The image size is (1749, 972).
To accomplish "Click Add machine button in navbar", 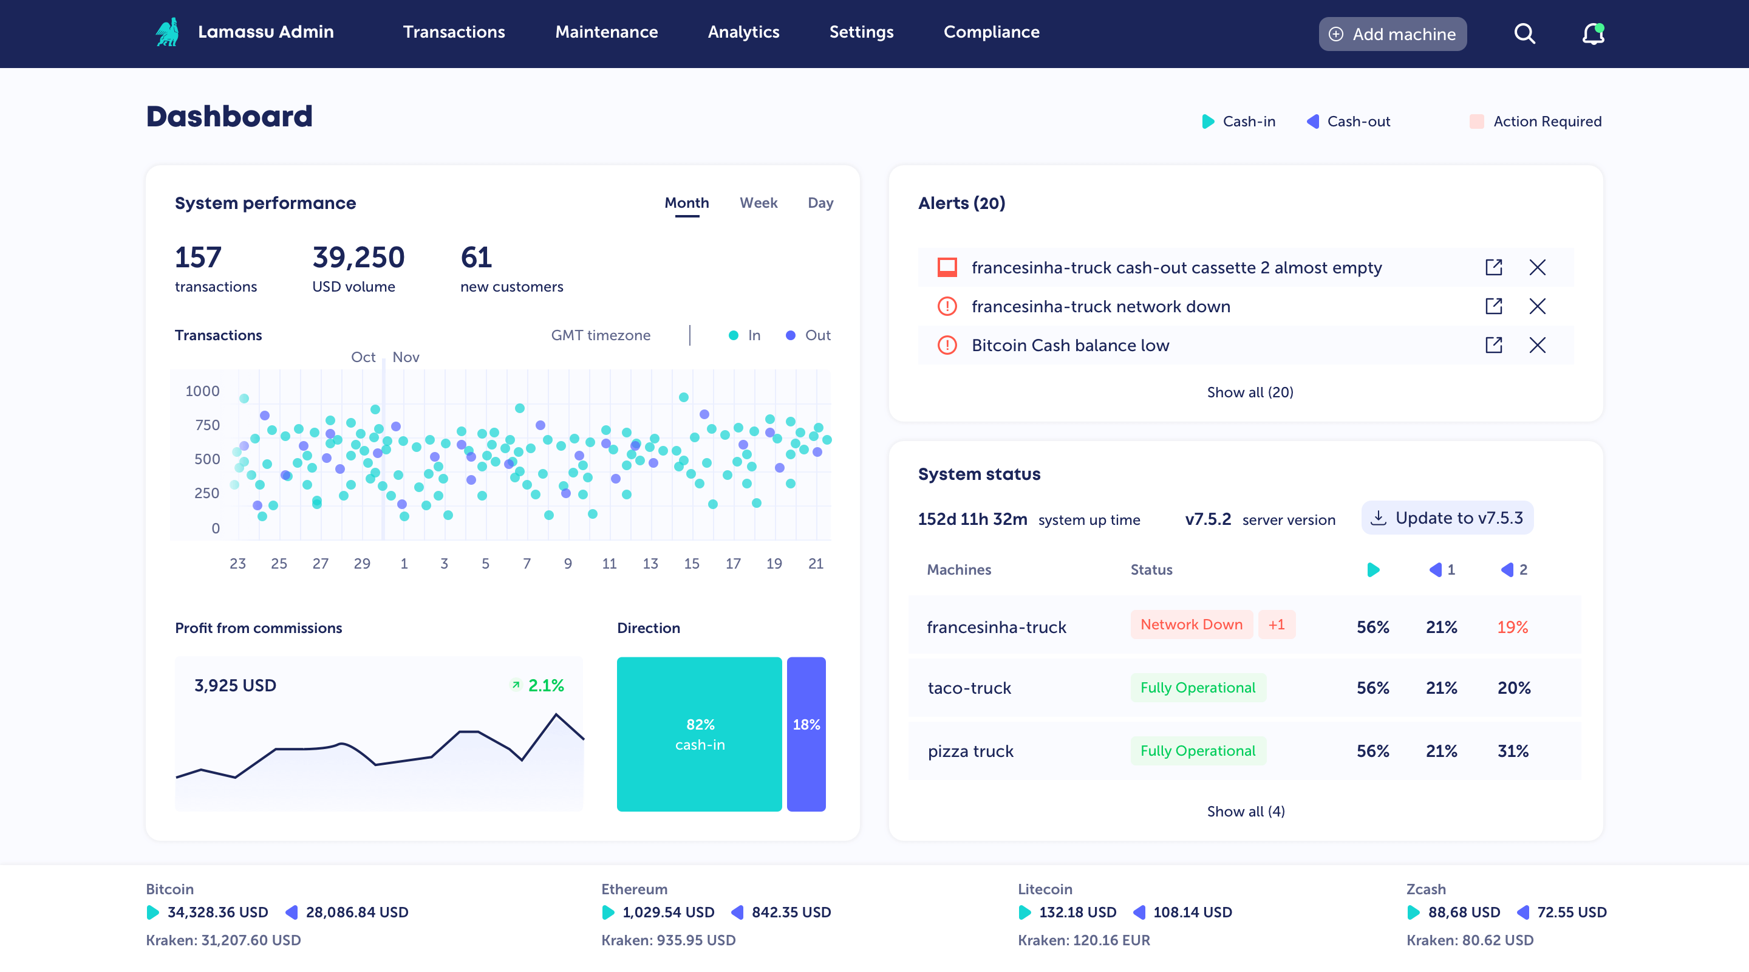I will 1391,31.
